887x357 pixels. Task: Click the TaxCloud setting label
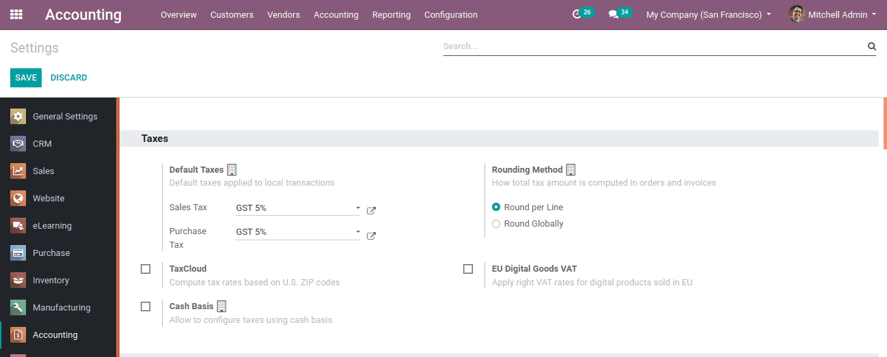[188, 269]
